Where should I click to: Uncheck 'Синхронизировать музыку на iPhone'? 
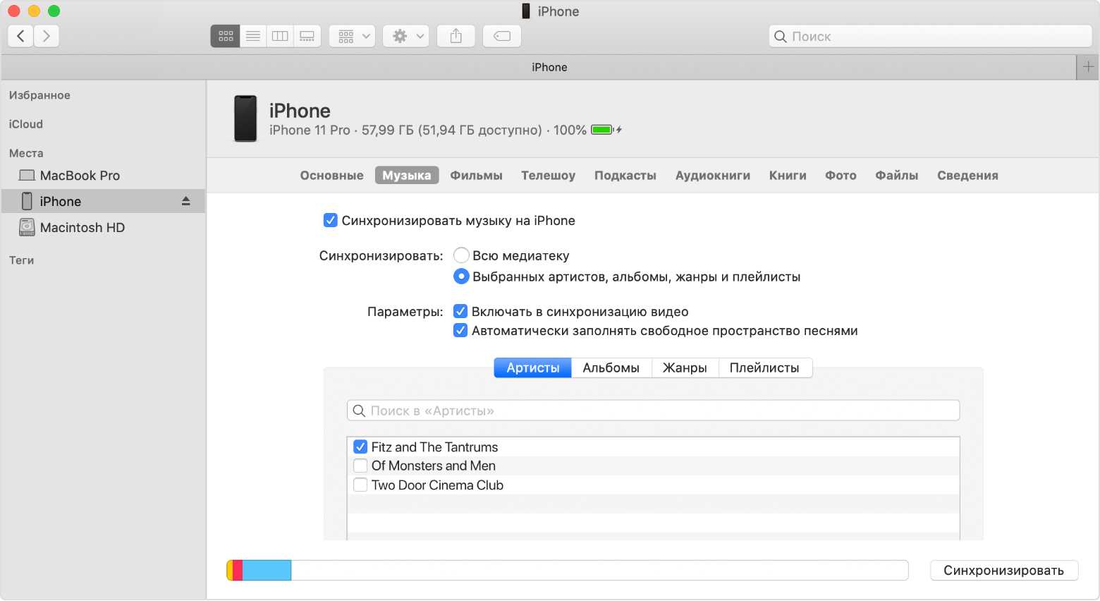tap(330, 221)
